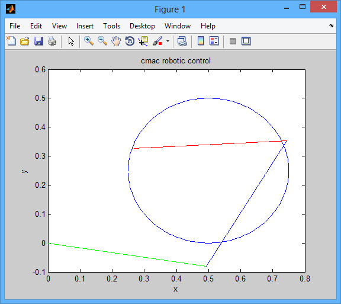341x304 pixels.
Task: Click the New Figure icon
Action: (11, 41)
